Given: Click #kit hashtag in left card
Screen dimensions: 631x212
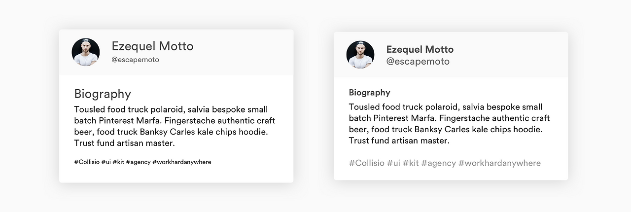Looking at the screenshot, I should pyautogui.click(x=118, y=162).
